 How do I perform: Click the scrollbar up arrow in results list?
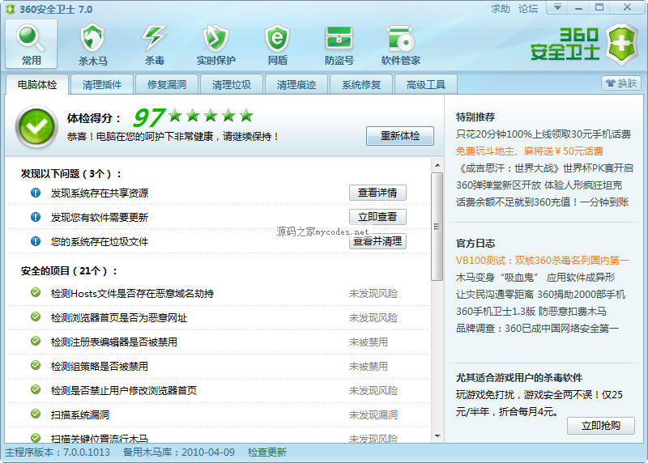click(x=437, y=166)
